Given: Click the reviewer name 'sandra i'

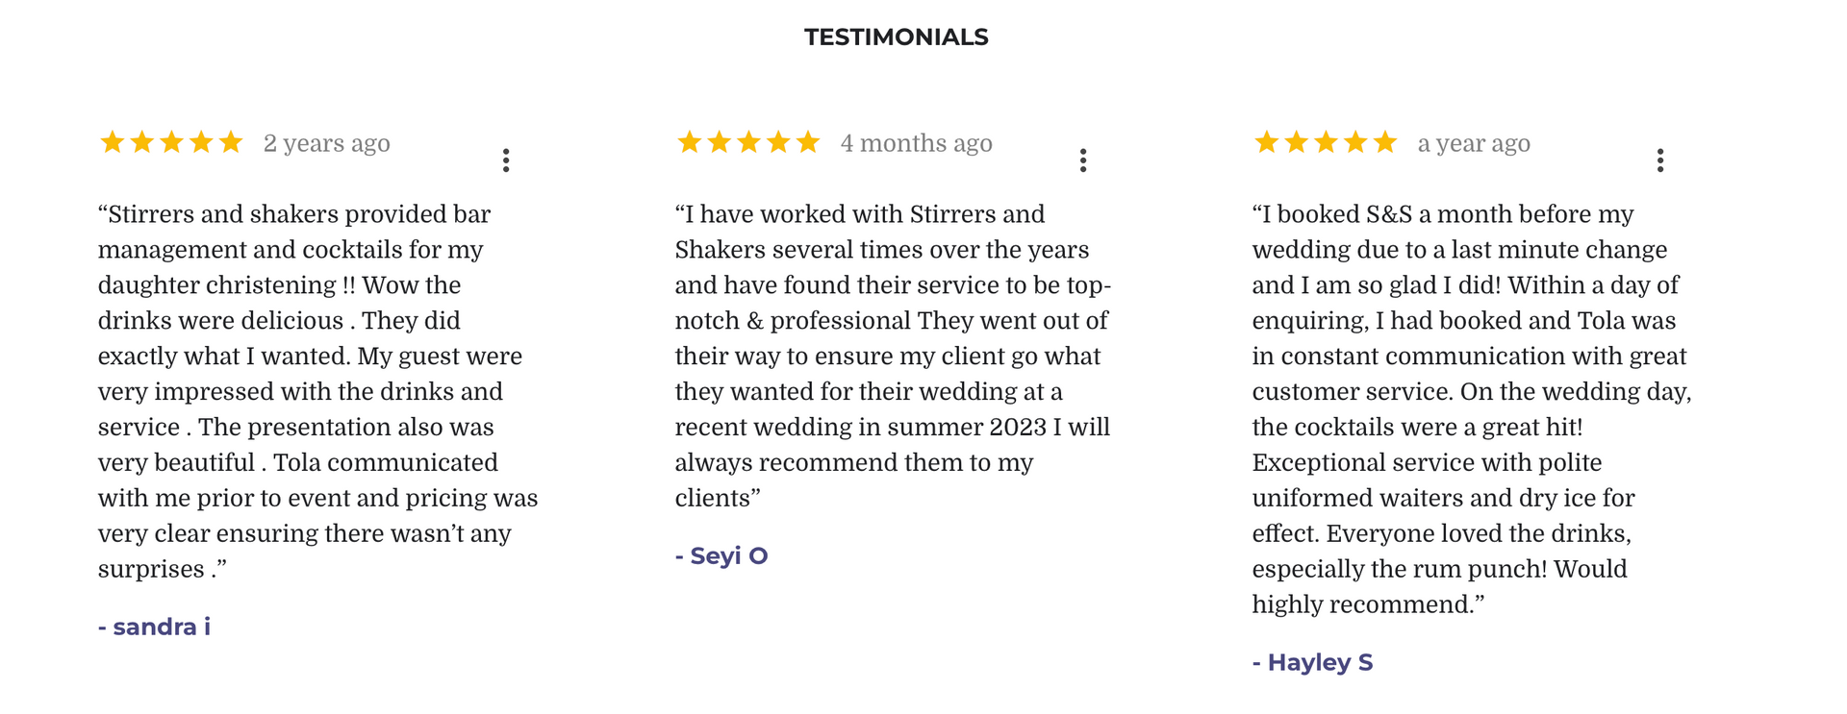Looking at the screenshot, I should point(155,628).
